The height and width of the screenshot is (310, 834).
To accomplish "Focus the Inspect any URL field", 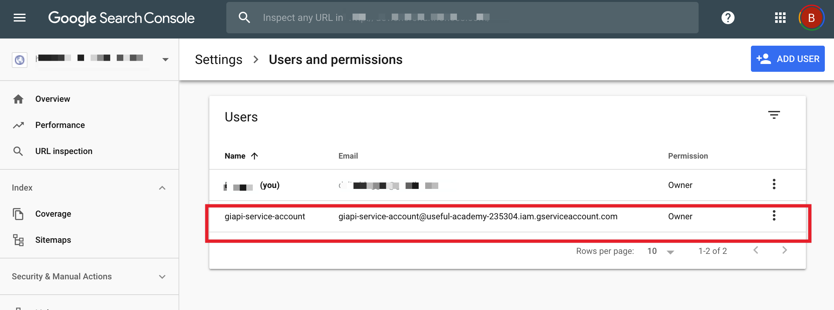I will point(462,18).
